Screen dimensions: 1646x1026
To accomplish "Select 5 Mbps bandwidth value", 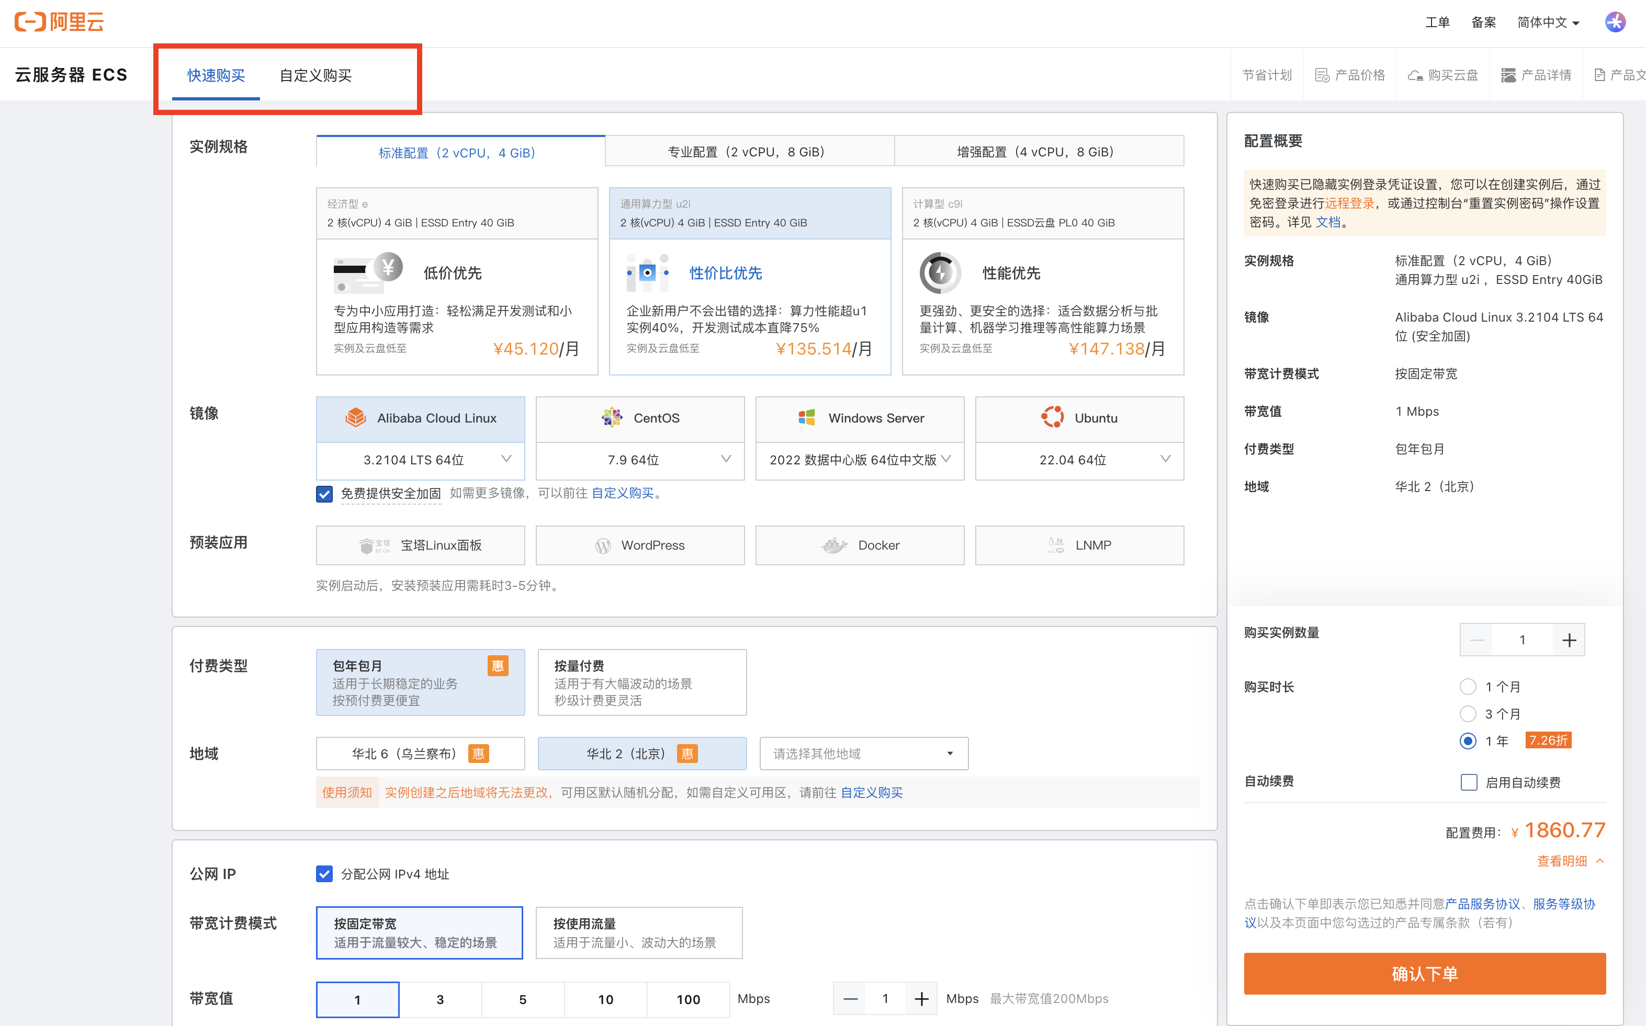I will click(523, 999).
